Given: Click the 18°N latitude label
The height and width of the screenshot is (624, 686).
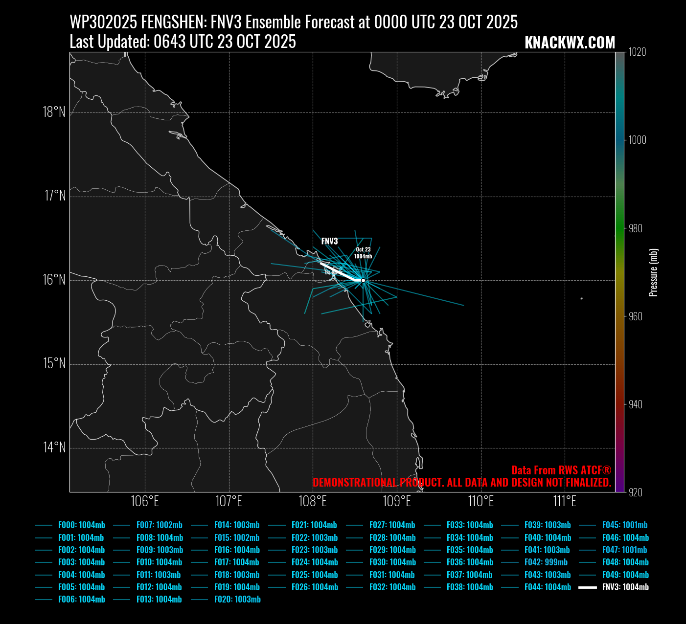Looking at the screenshot, I should click(54, 112).
